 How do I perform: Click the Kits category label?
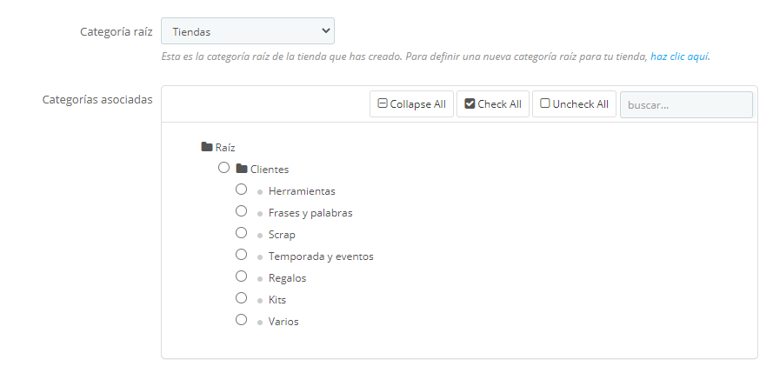click(x=277, y=300)
